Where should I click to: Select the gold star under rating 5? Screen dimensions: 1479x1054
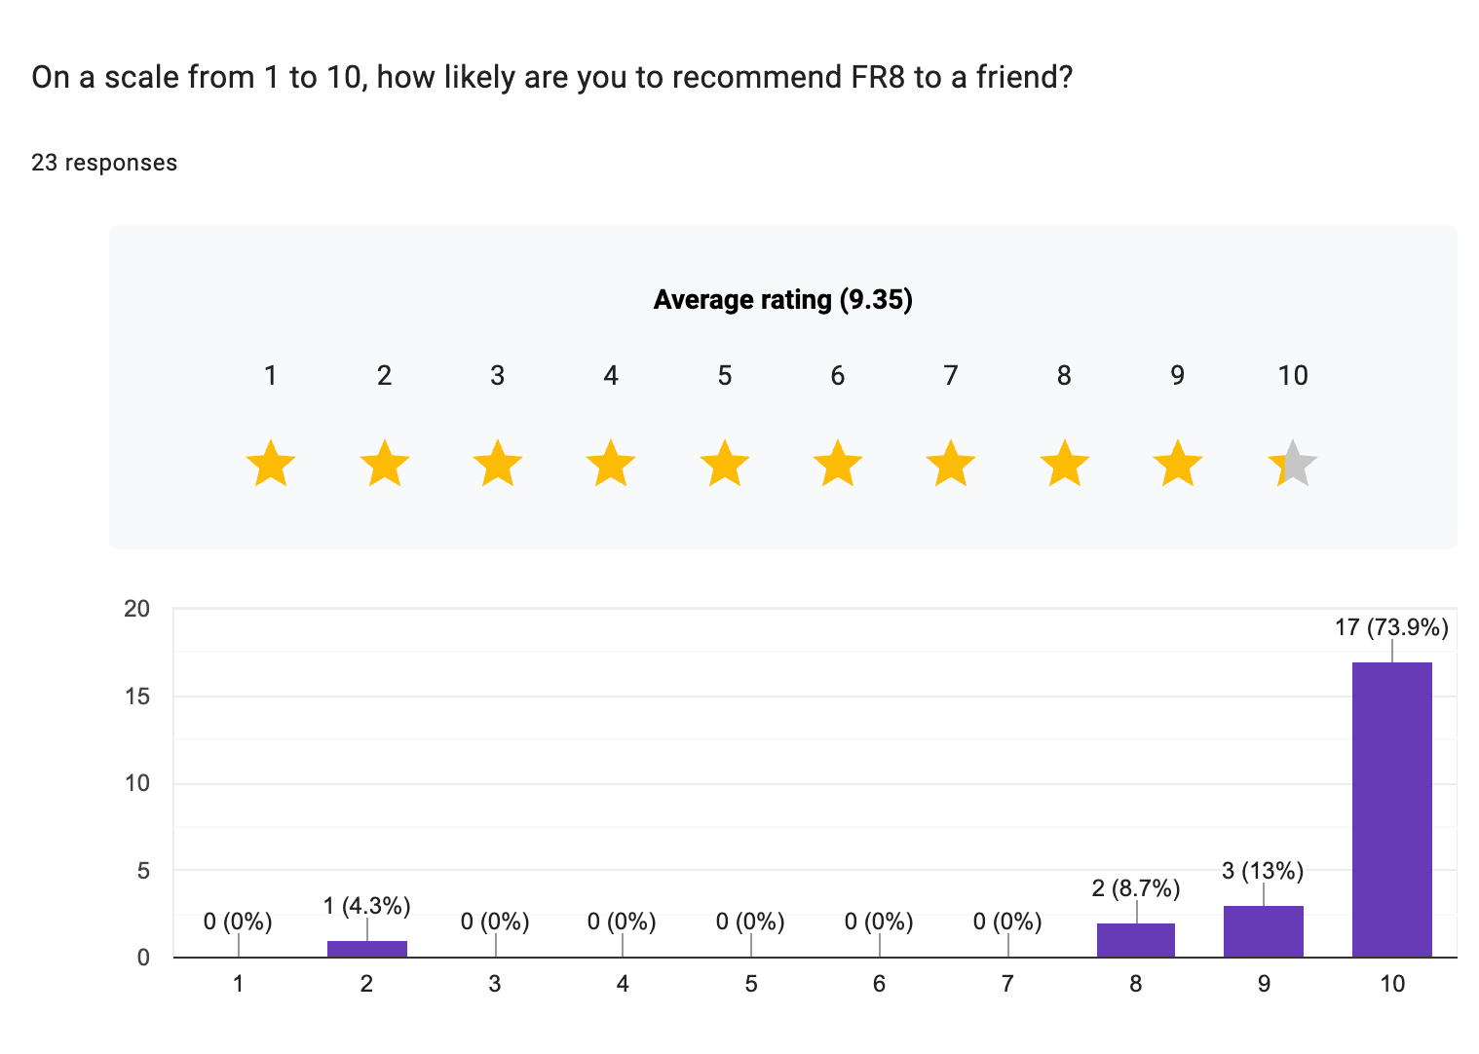coord(725,464)
